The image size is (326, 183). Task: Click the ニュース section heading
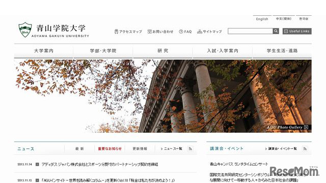click(26, 149)
